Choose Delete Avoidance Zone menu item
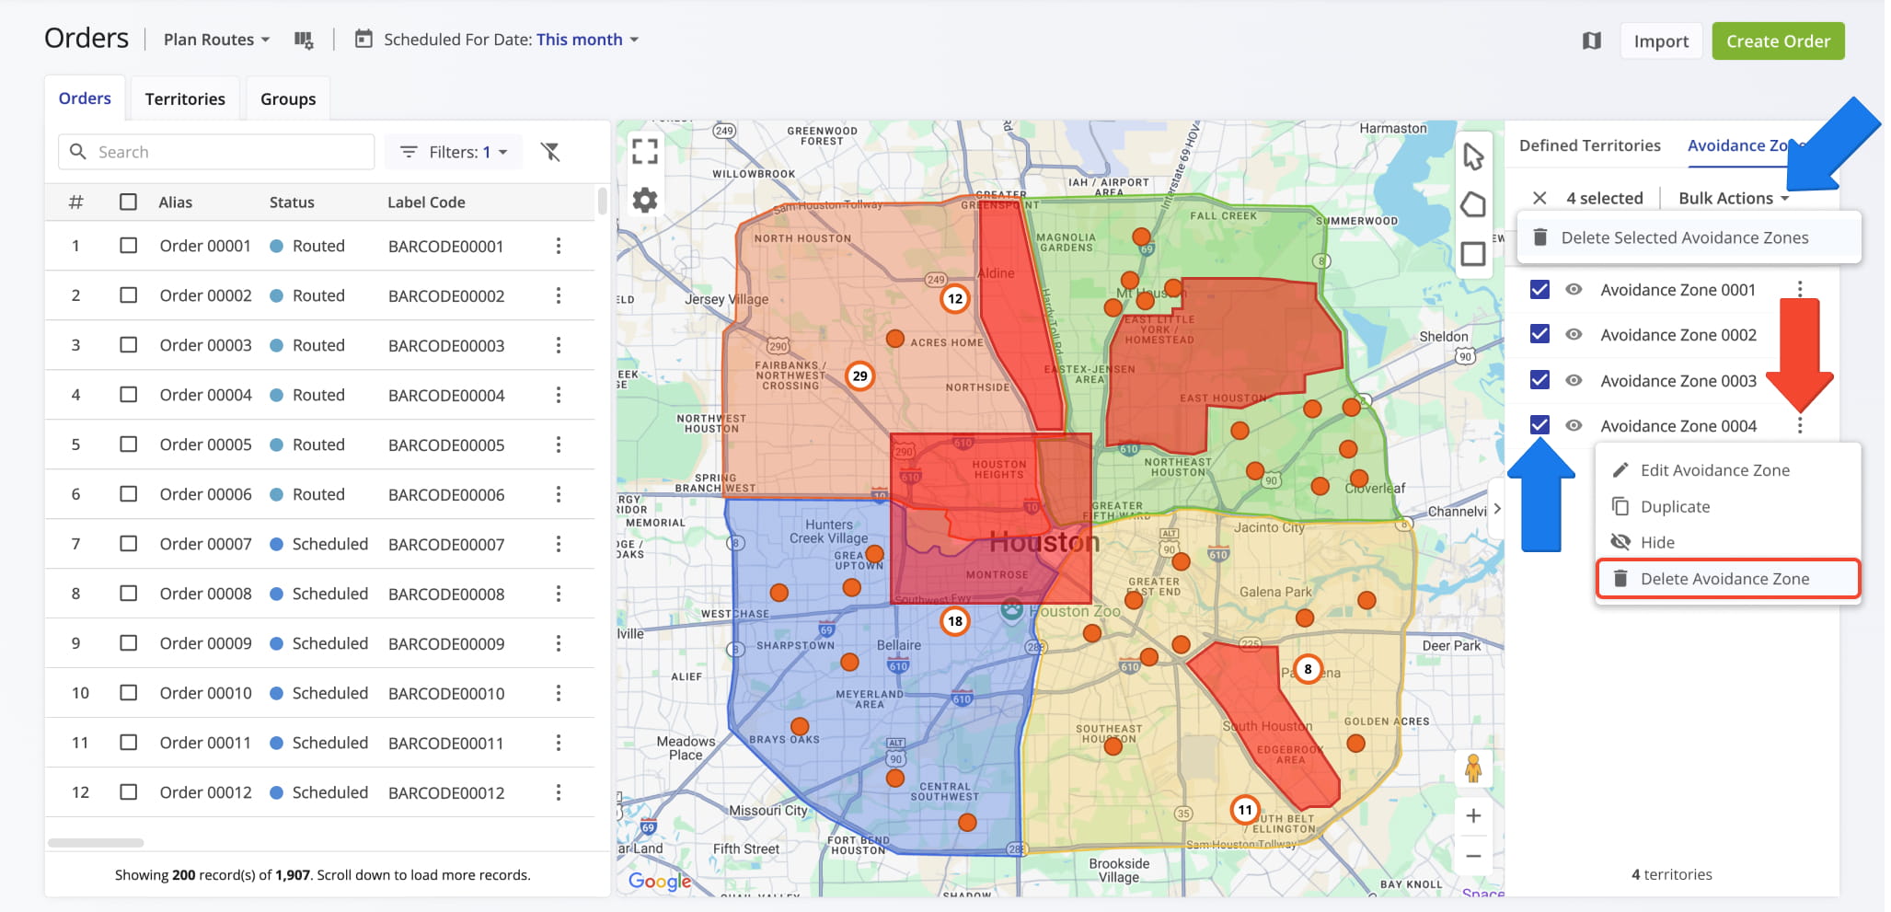 coord(1728,579)
